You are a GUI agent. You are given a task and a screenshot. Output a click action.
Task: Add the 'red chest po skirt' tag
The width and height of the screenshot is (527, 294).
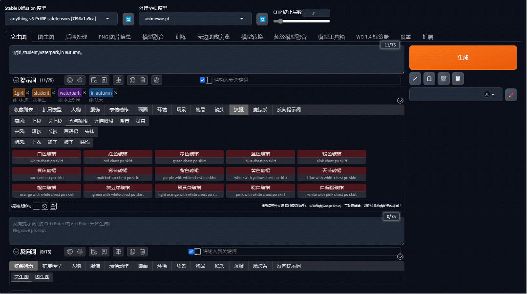tap(118, 157)
